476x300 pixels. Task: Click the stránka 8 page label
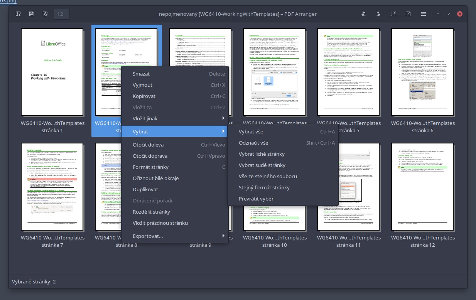tap(127, 245)
